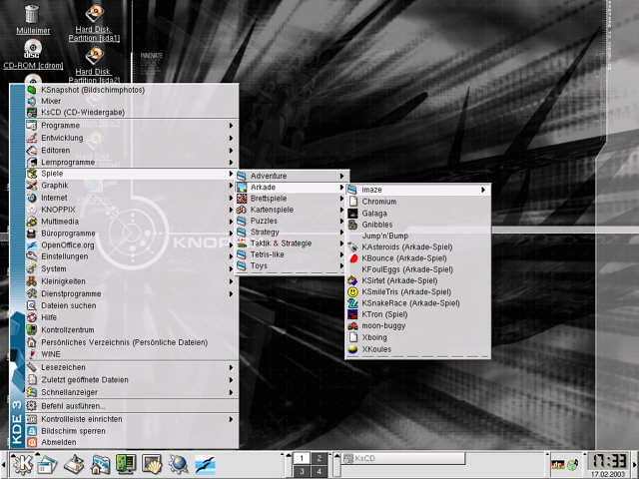Expand Kontrollleiste einrichten arrow
Screen dimensions: 639x479
coord(231,419)
